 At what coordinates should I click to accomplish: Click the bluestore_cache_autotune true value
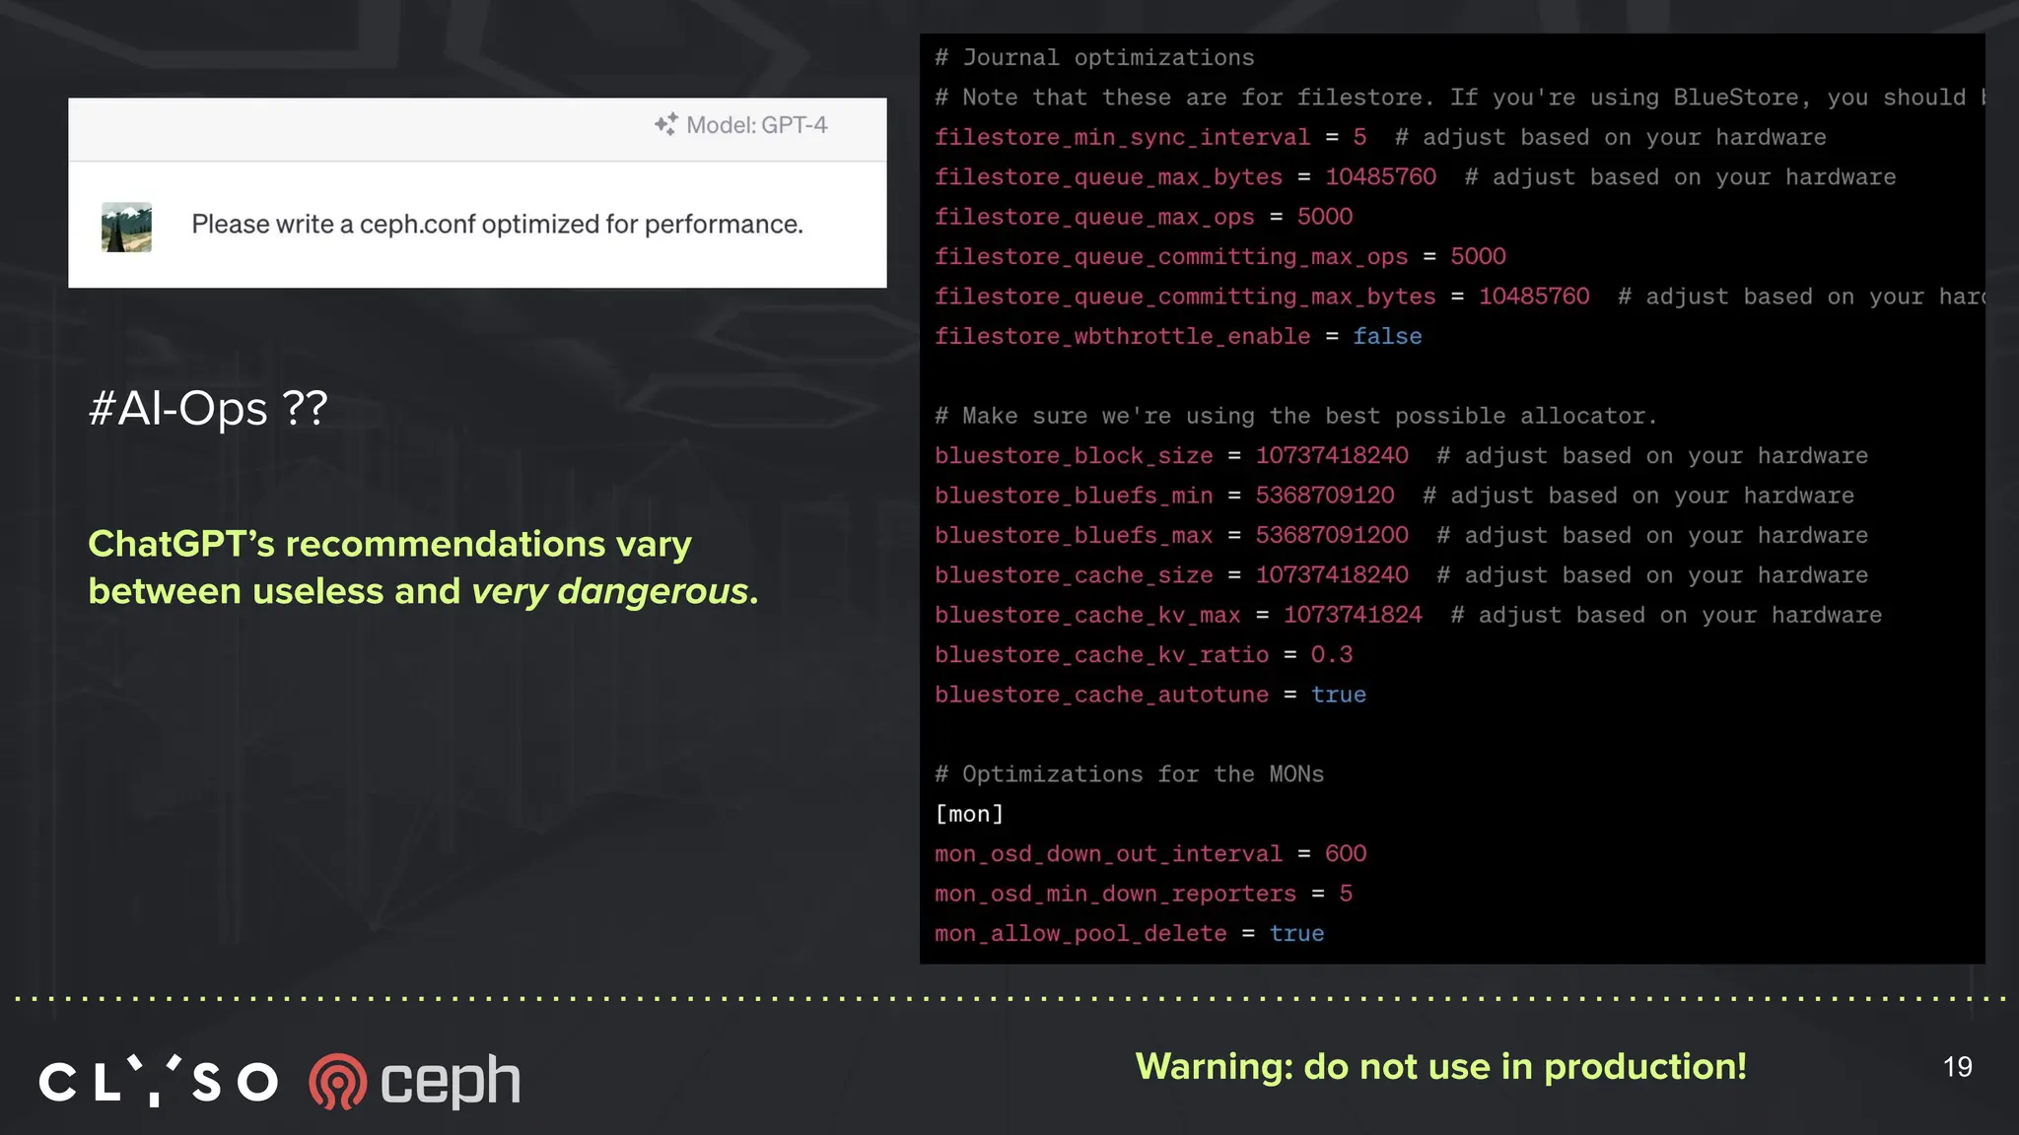pyautogui.click(x=1338, y=695)
